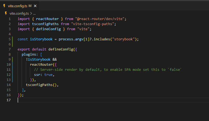Click the true value on line 12
This screenshot has height=121, width=209.
(x=48, y=75)
